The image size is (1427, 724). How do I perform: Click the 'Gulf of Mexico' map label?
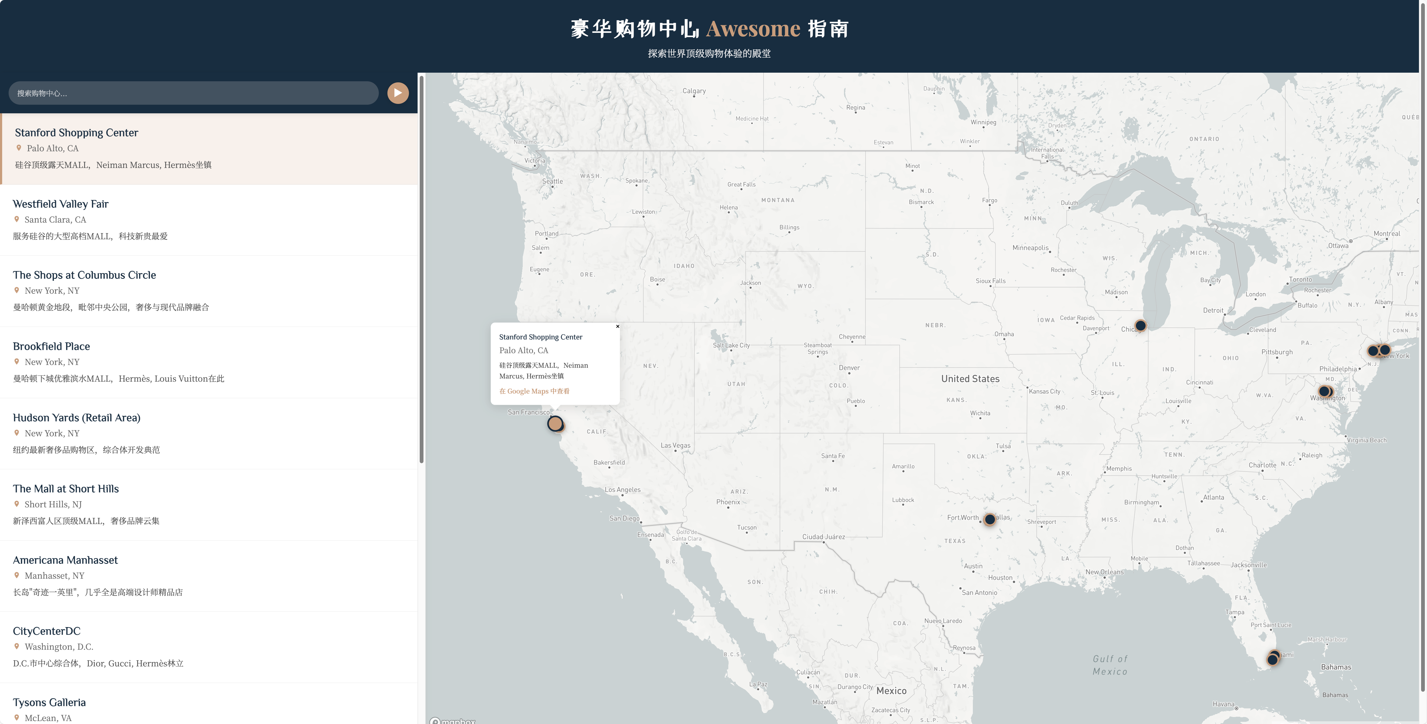tap(1110, 665)
